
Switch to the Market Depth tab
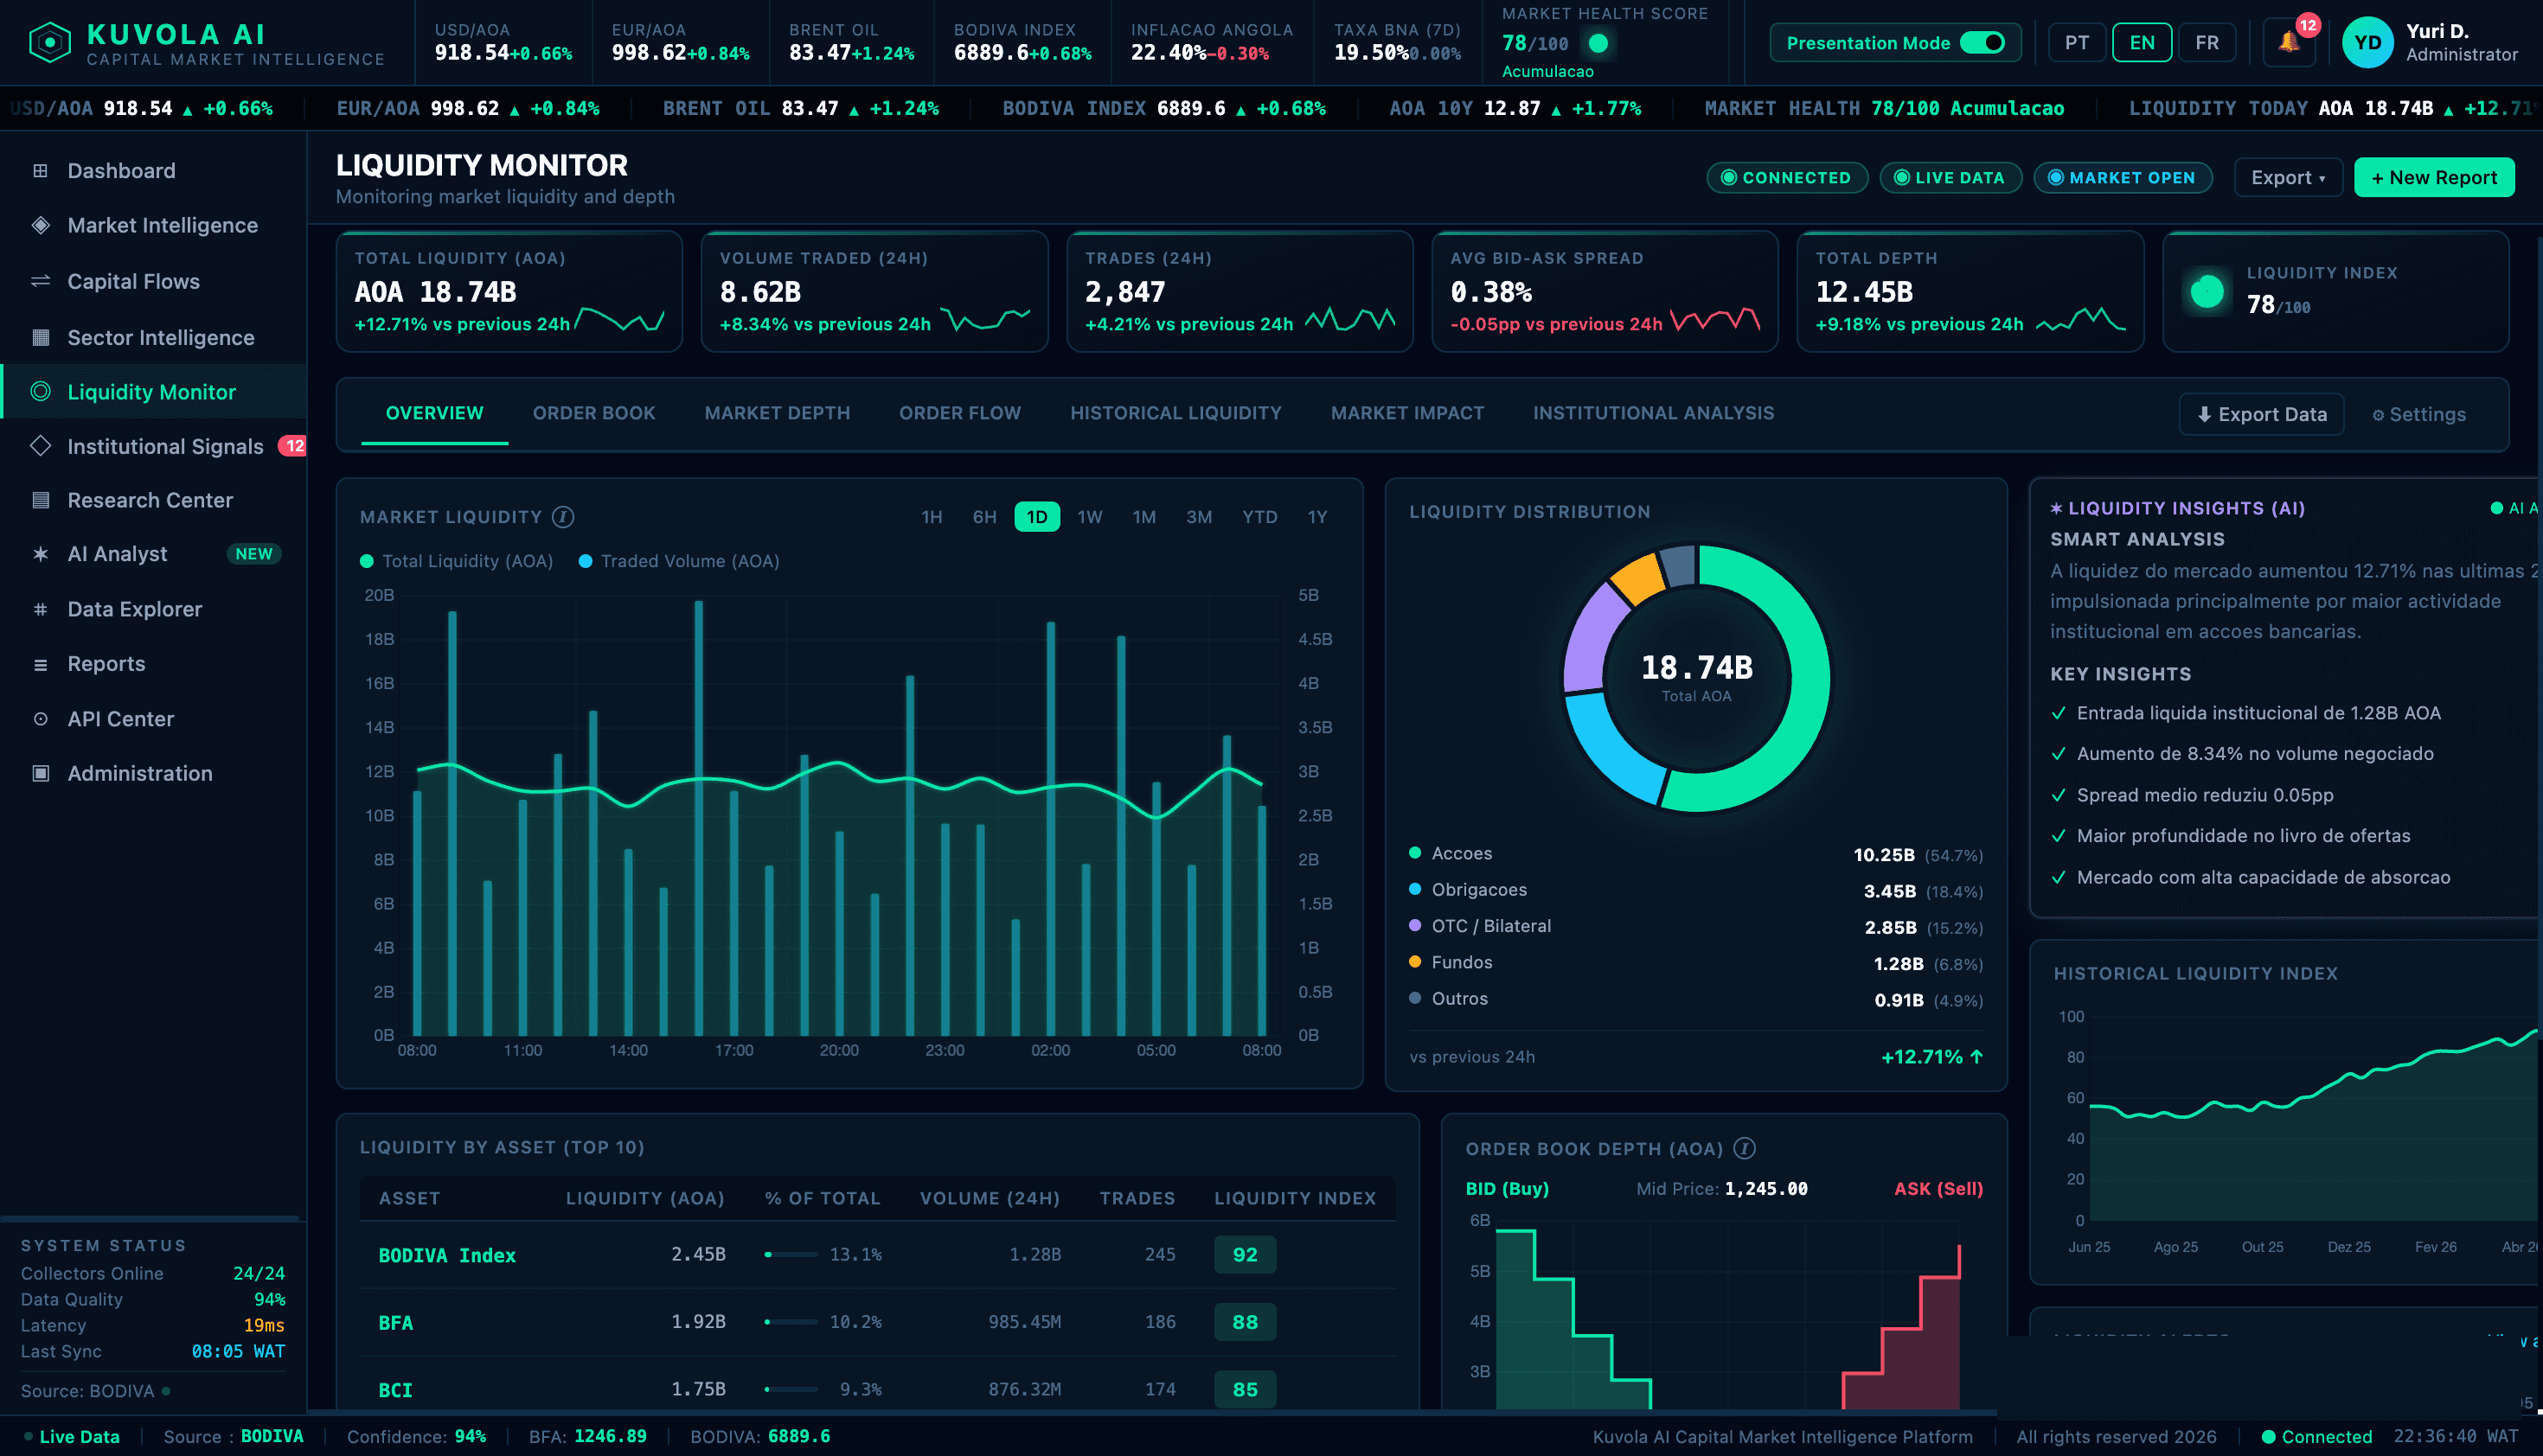(776, 413)
